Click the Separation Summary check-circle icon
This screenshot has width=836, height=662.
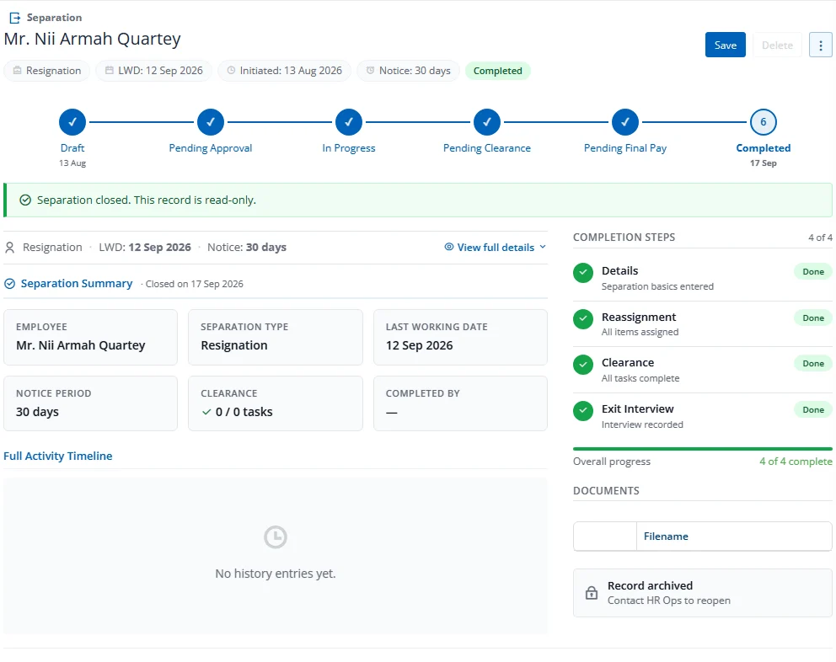9,284
